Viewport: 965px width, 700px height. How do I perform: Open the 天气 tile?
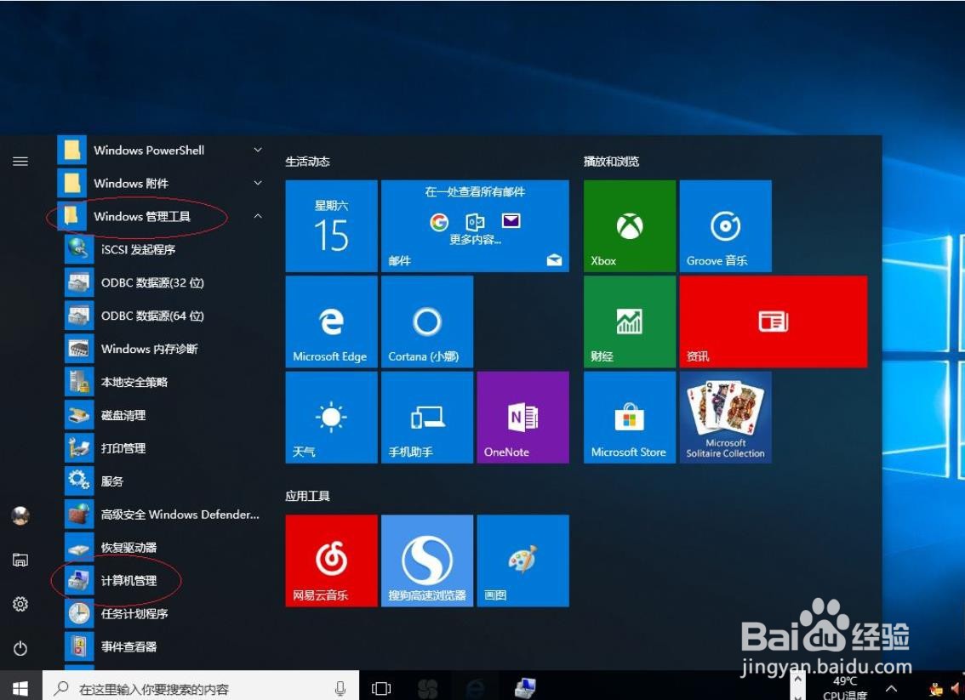coord(331,416)
